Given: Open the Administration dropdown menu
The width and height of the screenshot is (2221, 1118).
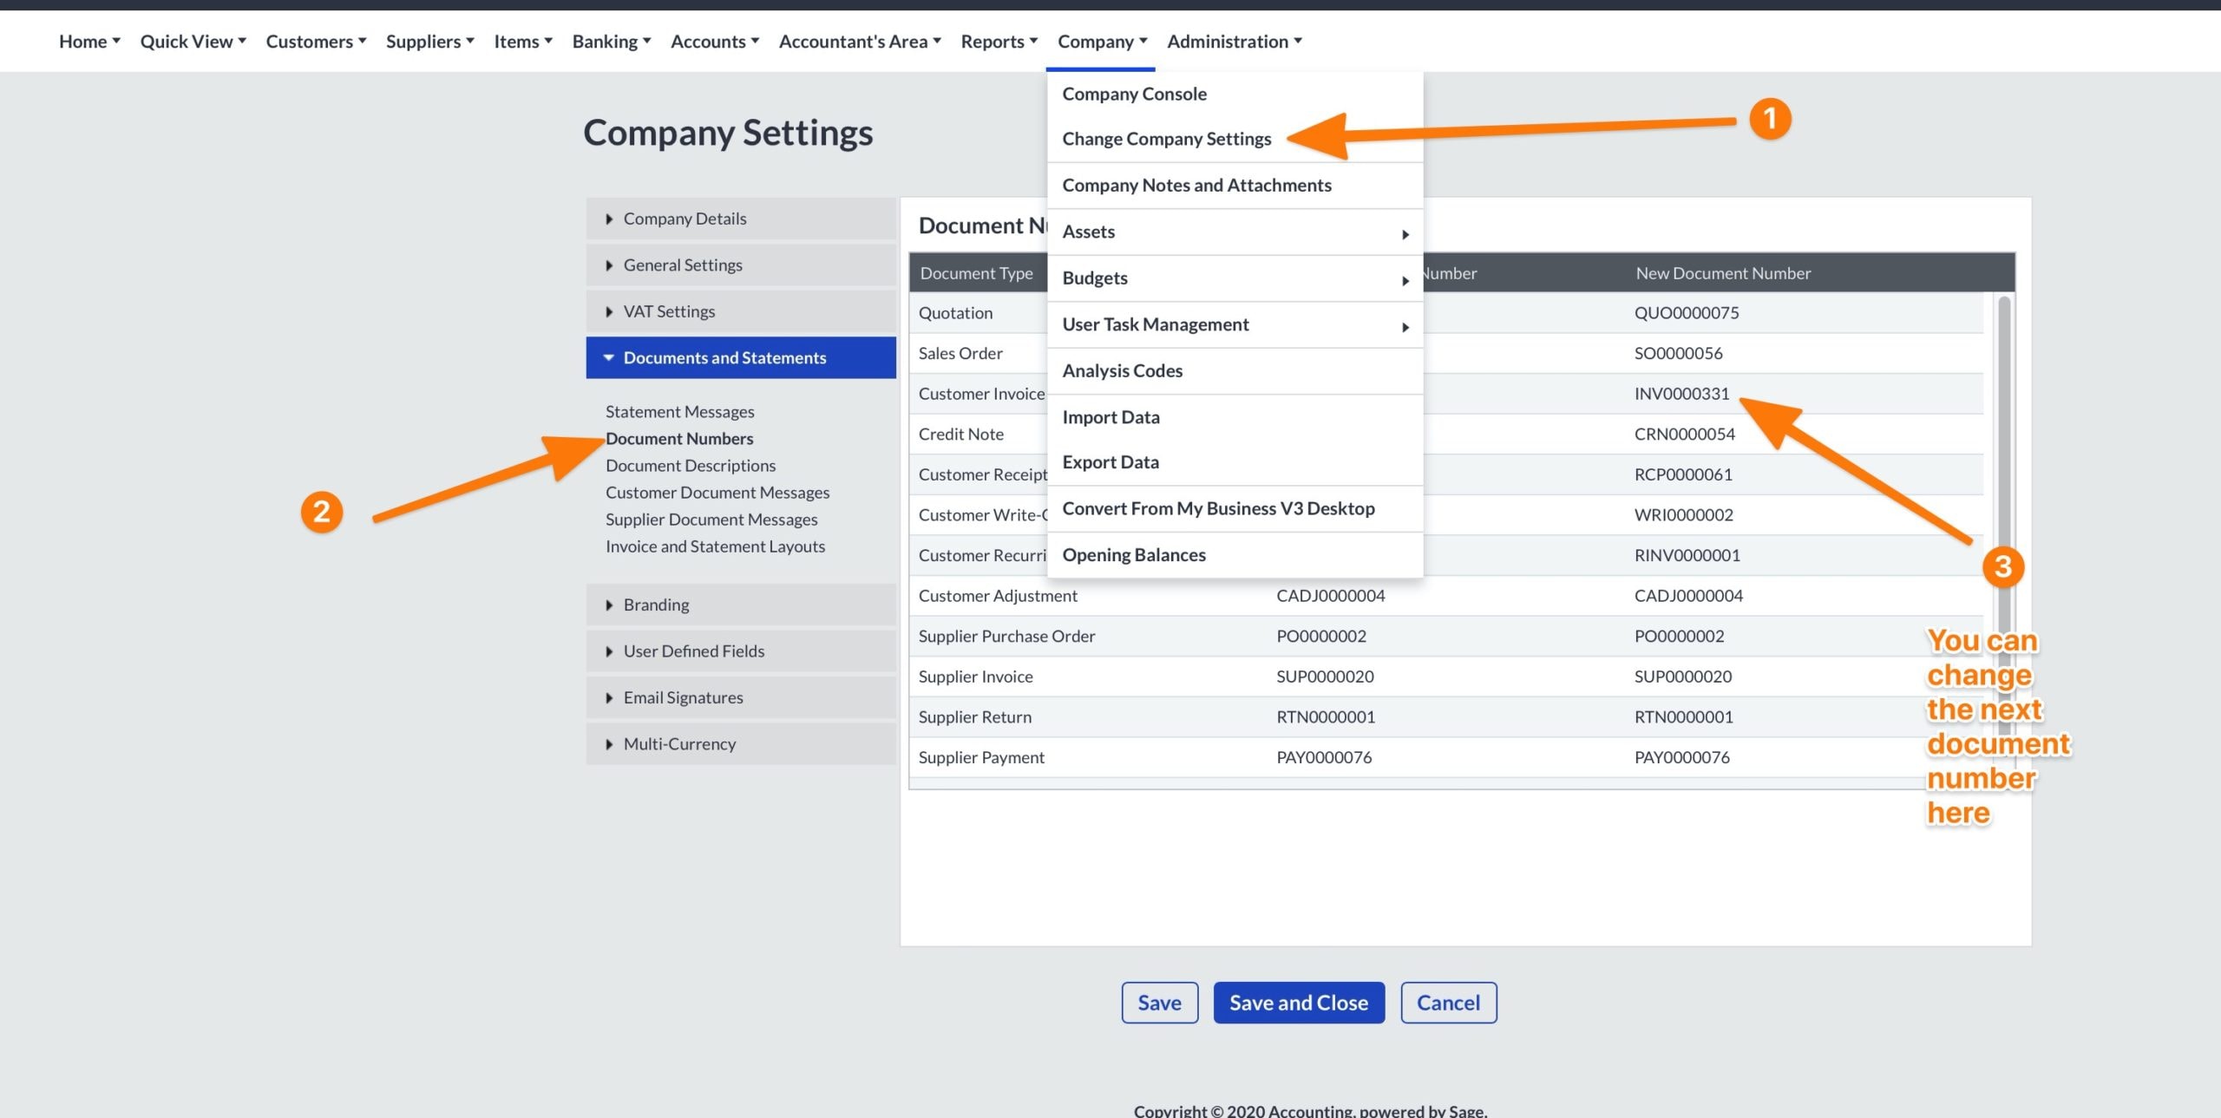Looking at the screenshot, I should [x=1234, y=41].
